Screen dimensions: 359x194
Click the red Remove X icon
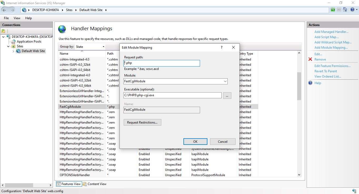[310, 59]
